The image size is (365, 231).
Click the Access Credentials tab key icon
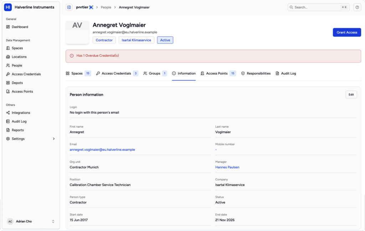pos(98,73)
